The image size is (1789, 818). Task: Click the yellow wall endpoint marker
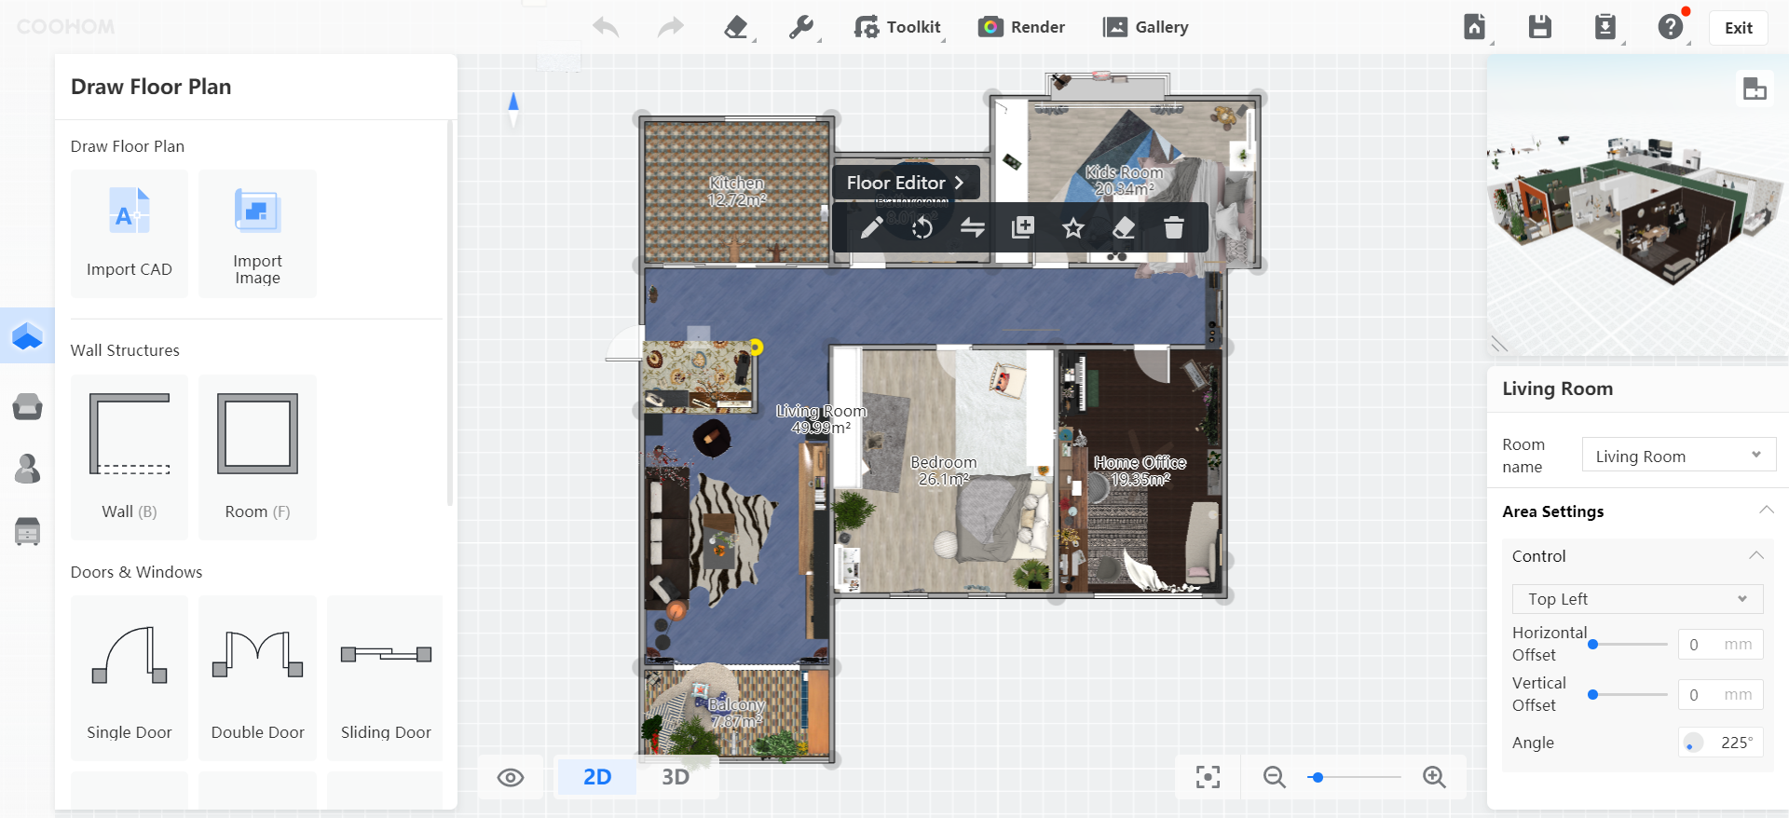[756, 348]
